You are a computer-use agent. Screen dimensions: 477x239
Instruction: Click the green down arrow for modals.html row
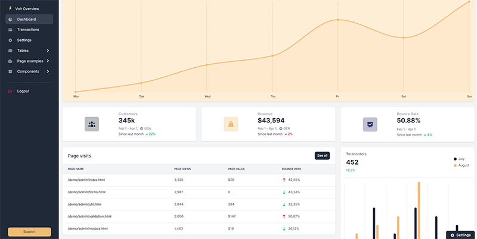(x=284, y=229)
